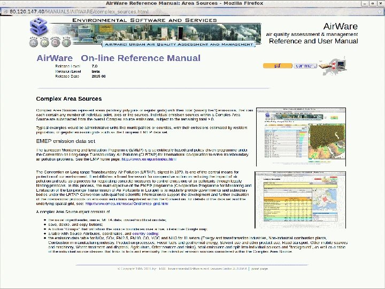The width and height of the screenshot is (385, 289).
Task: Click the "air quality assessment & management" text
Action: pos(312,34)
